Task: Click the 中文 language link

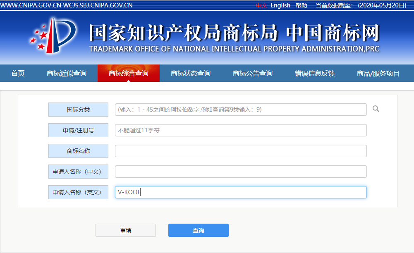Action: (x=261, y=5)
